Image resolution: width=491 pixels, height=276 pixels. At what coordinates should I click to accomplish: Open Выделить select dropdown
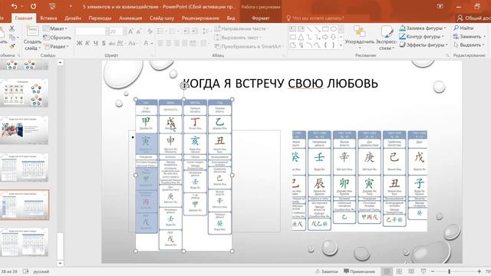pyautogui.click(x=469, y=44)
